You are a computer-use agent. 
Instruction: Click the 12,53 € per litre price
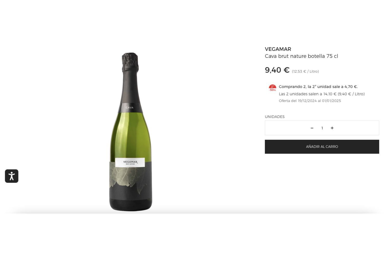(305, 71)
